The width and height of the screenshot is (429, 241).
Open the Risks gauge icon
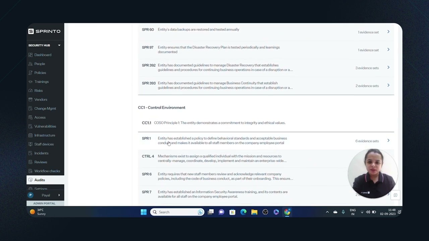tap(30, 90)
